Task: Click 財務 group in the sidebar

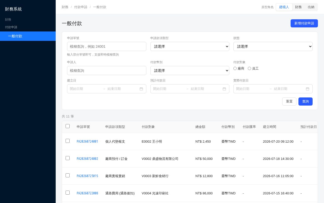Action: (8, 20)
